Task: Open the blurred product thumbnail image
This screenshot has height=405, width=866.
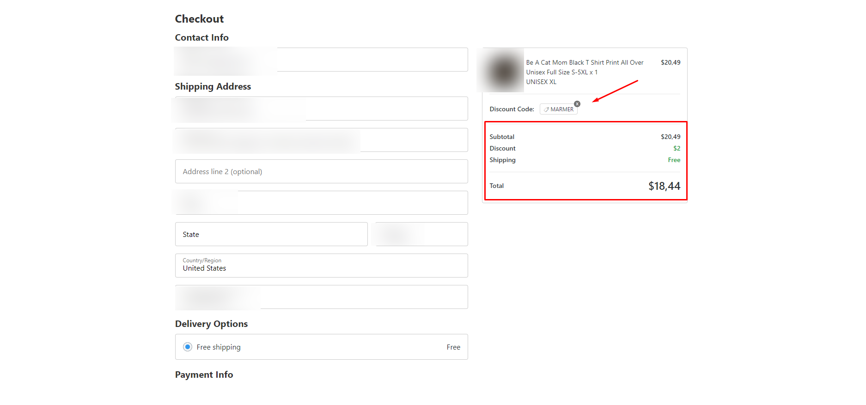Action: pyautogui.click(x=502, y=71)
